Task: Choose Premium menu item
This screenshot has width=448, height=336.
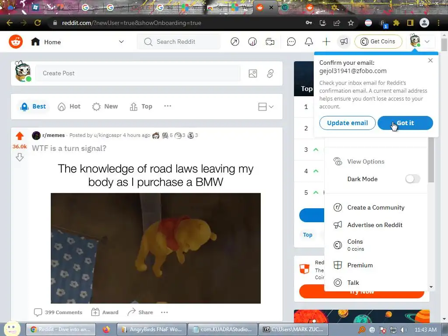Action: coord(376,265)
